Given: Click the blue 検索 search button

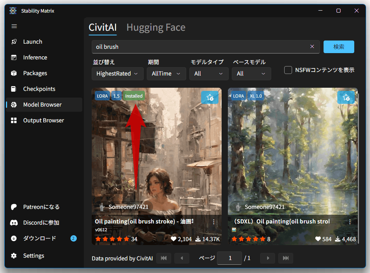Looking at the screenshot, I should (x=339, y=47).
